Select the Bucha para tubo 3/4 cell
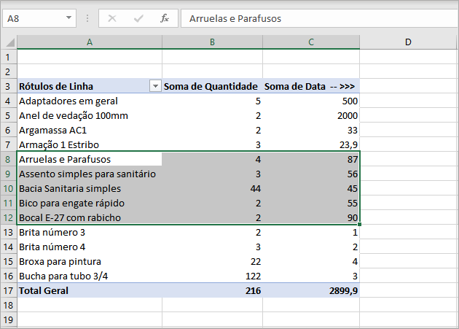The width and height of the screenshot is (459, 329). click(x=90, y=276)
